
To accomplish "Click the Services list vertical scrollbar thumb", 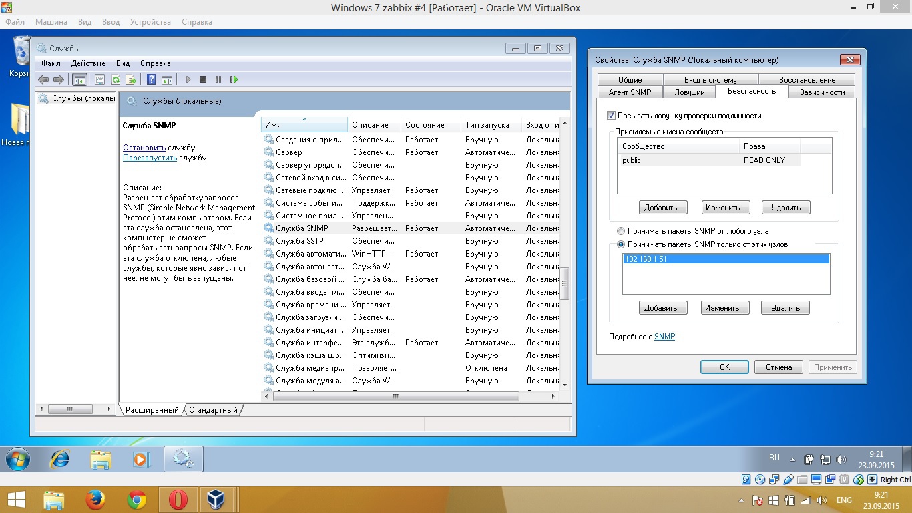I will click(565, 284).
